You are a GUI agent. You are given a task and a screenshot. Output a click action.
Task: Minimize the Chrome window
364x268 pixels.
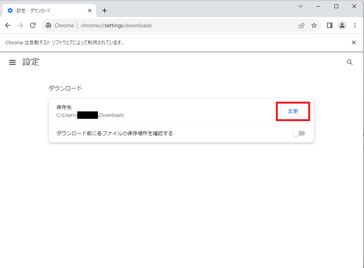(318, 6)
